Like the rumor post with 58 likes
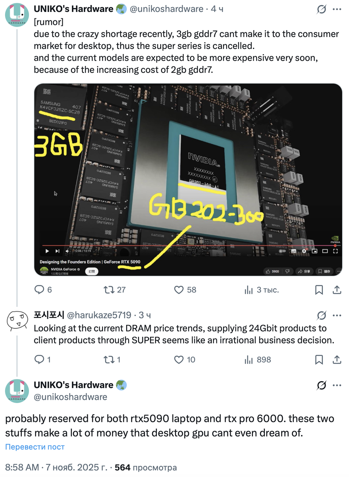This screenshot has height=477, width=349. (185, 290)
